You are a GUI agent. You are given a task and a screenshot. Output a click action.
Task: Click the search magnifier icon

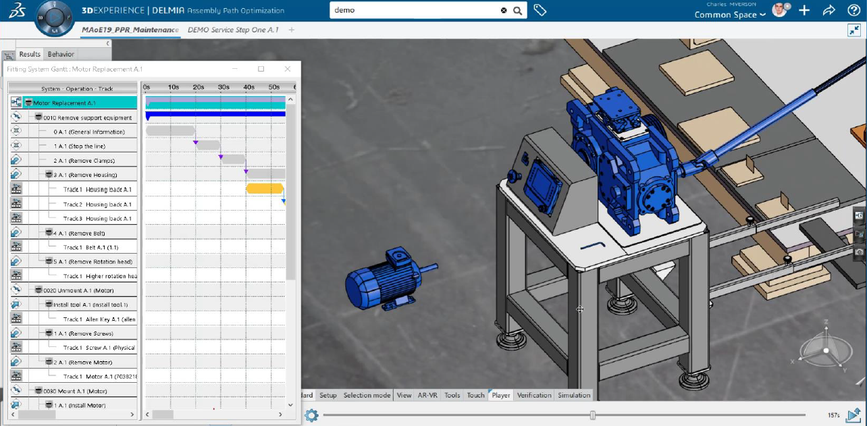518,10
